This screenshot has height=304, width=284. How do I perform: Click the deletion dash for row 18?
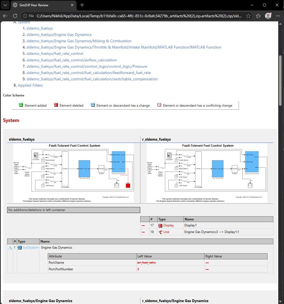(x=143, y=232)
